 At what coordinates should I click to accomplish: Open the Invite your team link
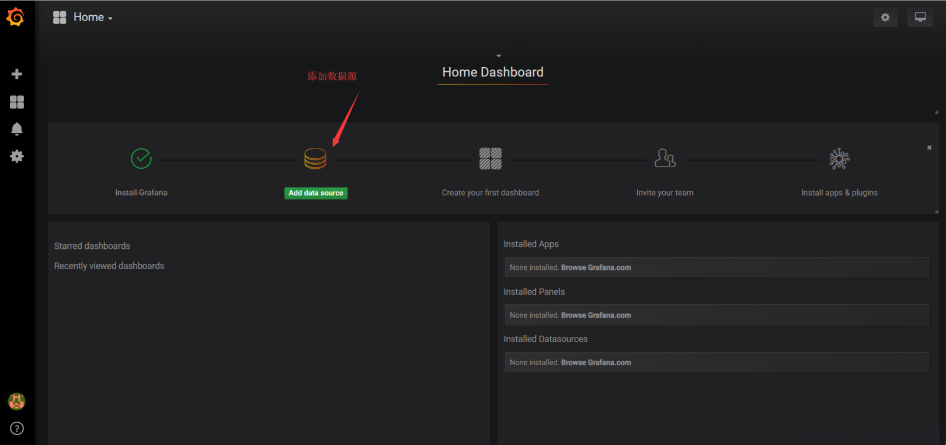[x=665, y=193]
